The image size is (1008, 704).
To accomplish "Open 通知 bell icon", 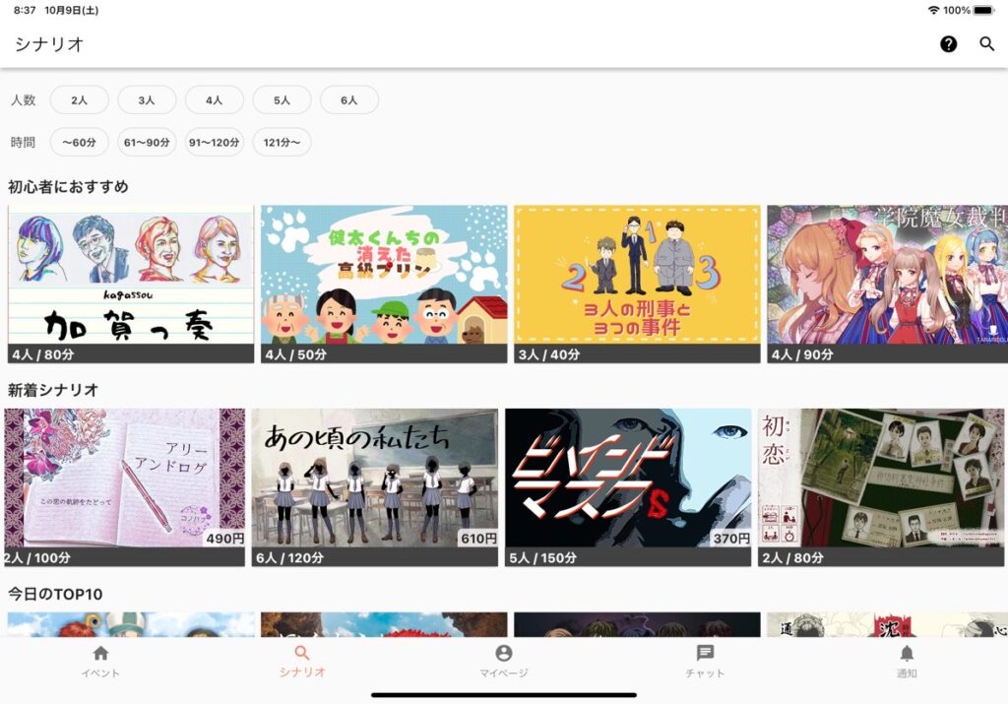I will tap(907, 661).
